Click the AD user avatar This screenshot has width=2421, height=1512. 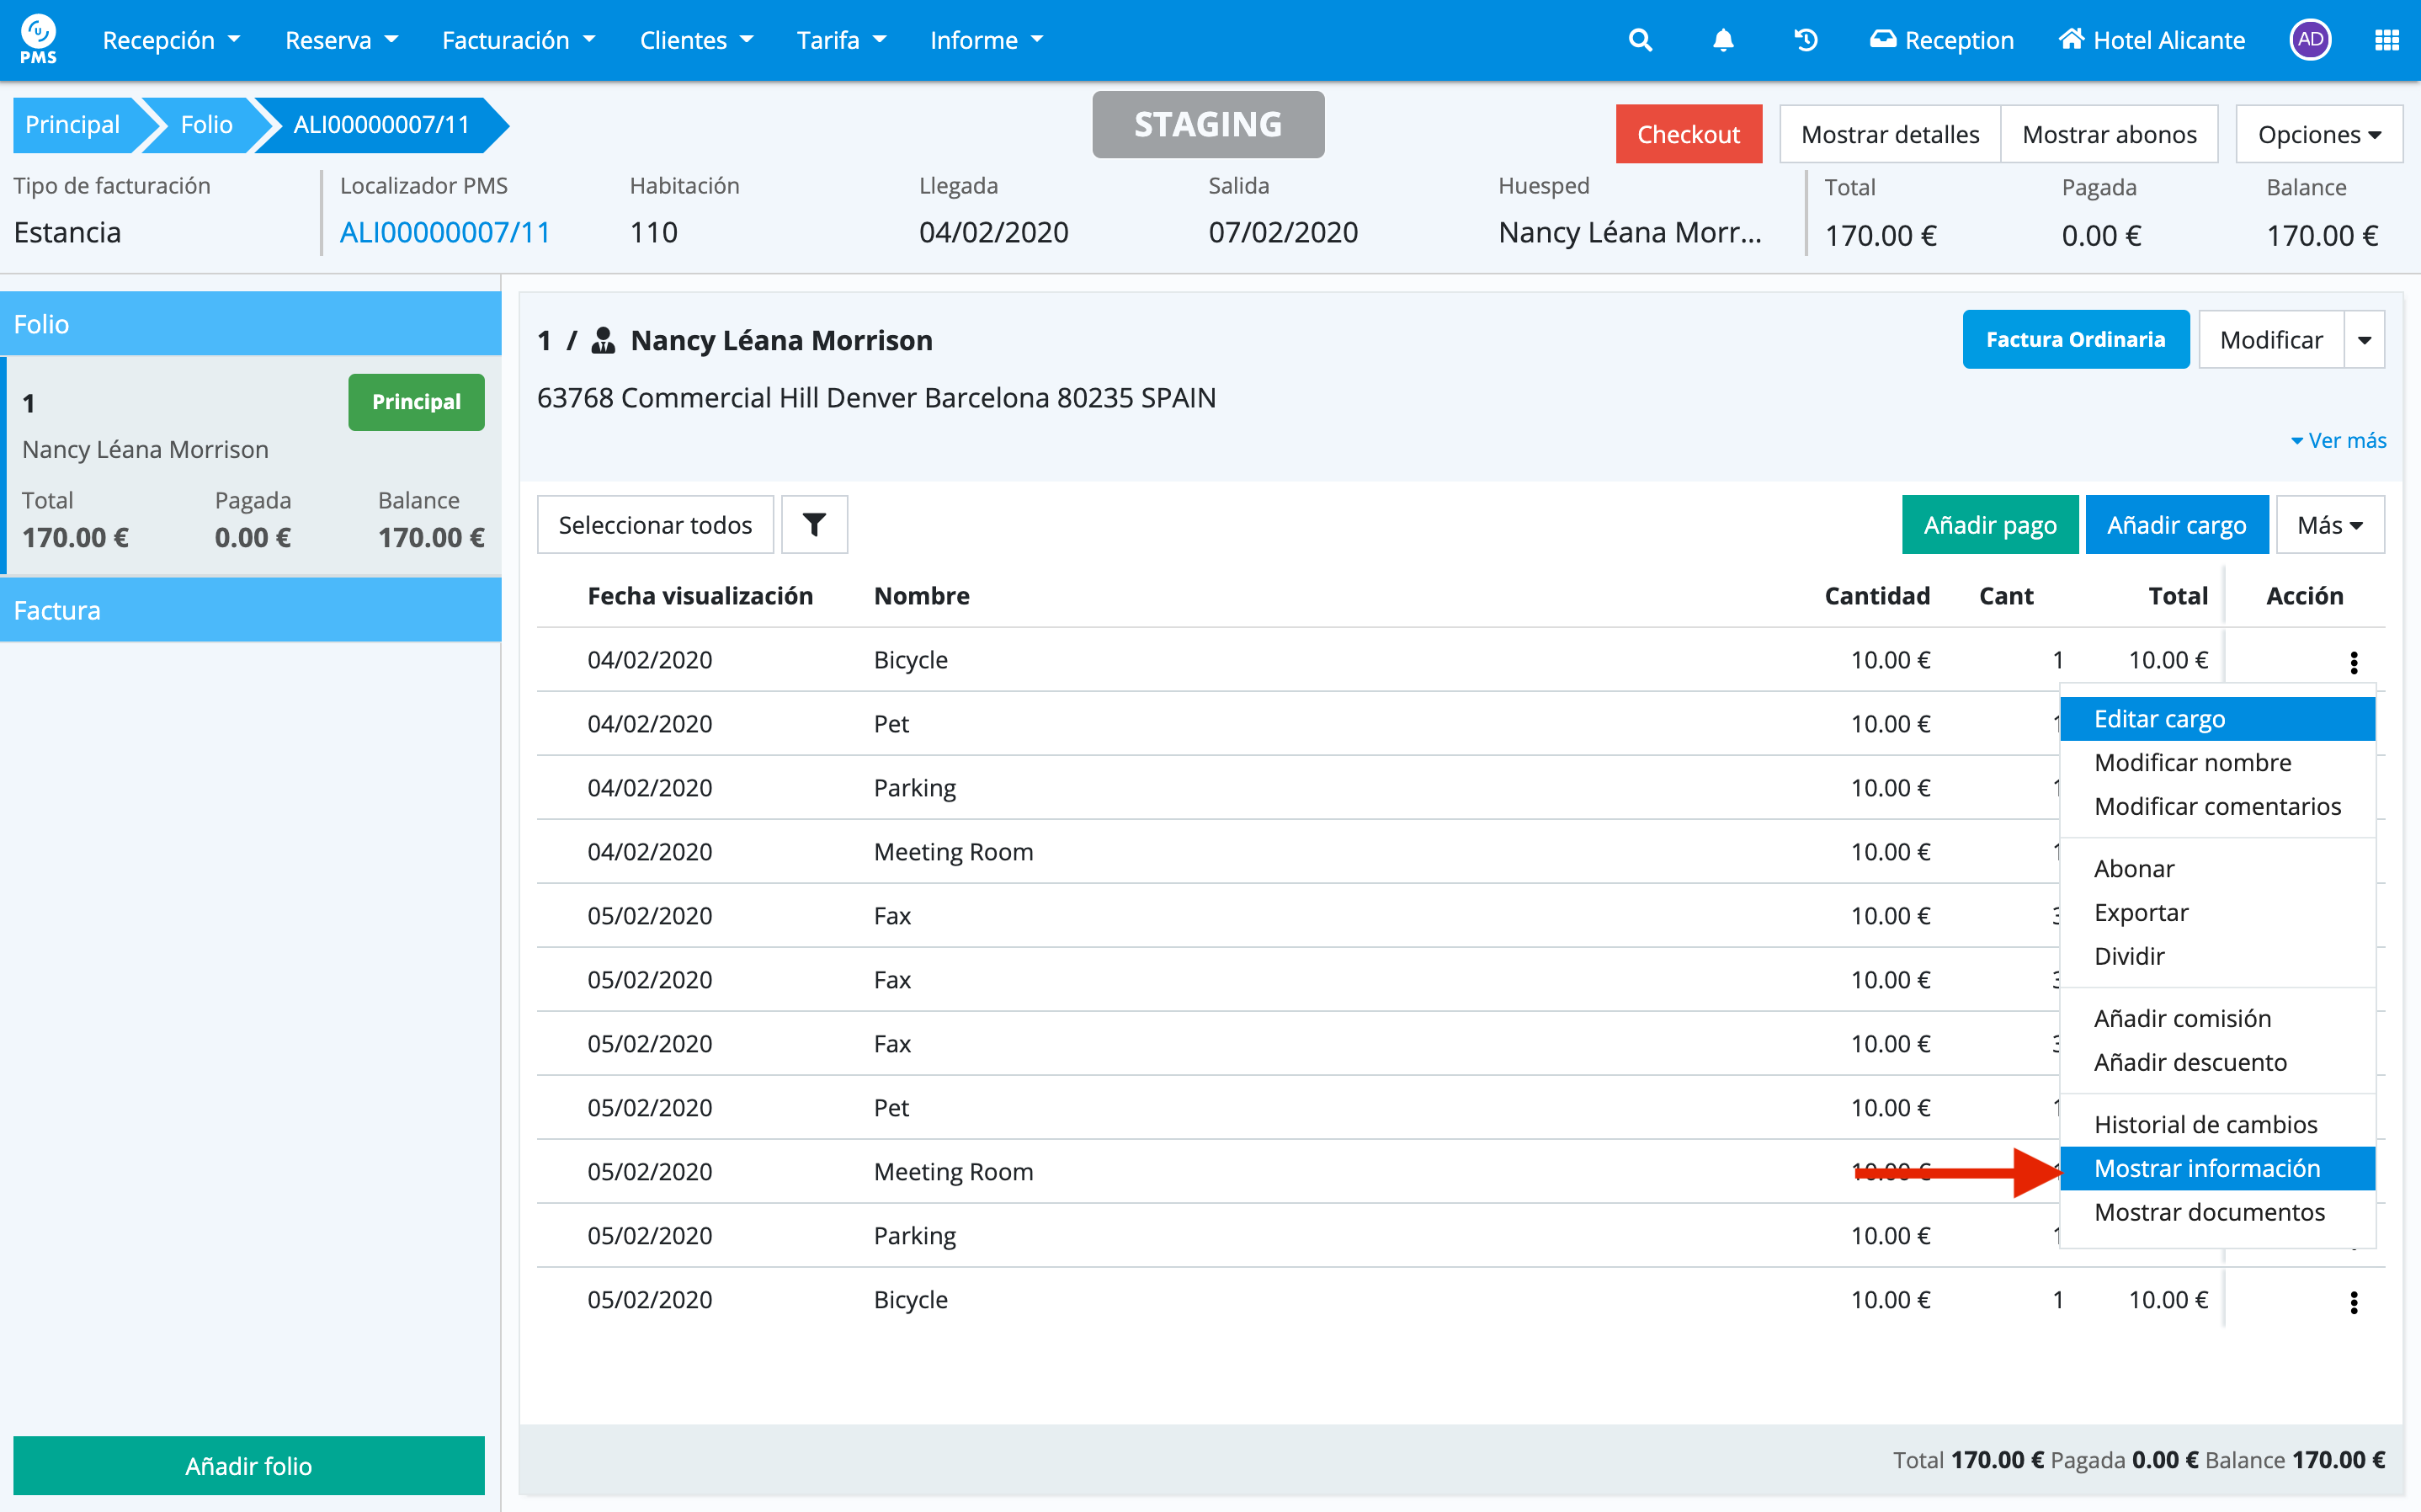(x=2309, y=40)
